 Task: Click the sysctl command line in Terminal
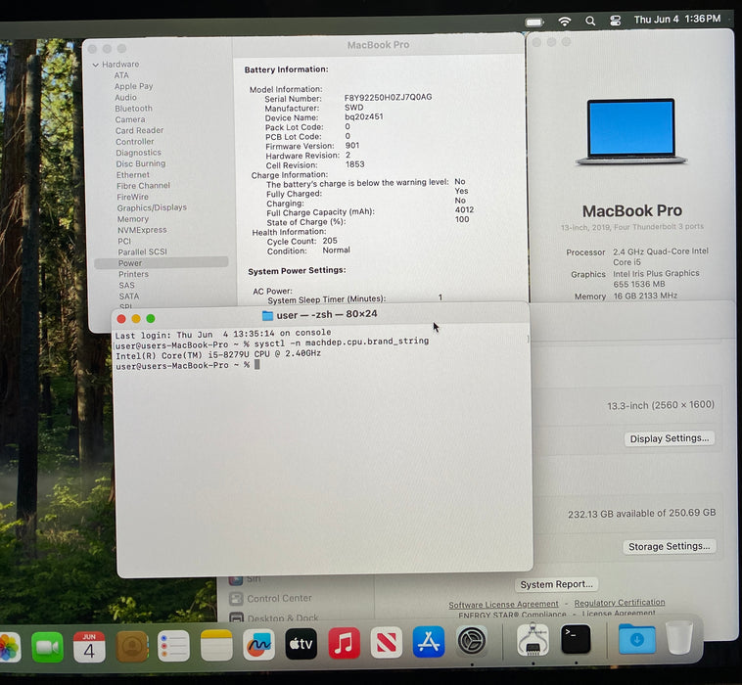pyautogui.click(x=272, y=342)
